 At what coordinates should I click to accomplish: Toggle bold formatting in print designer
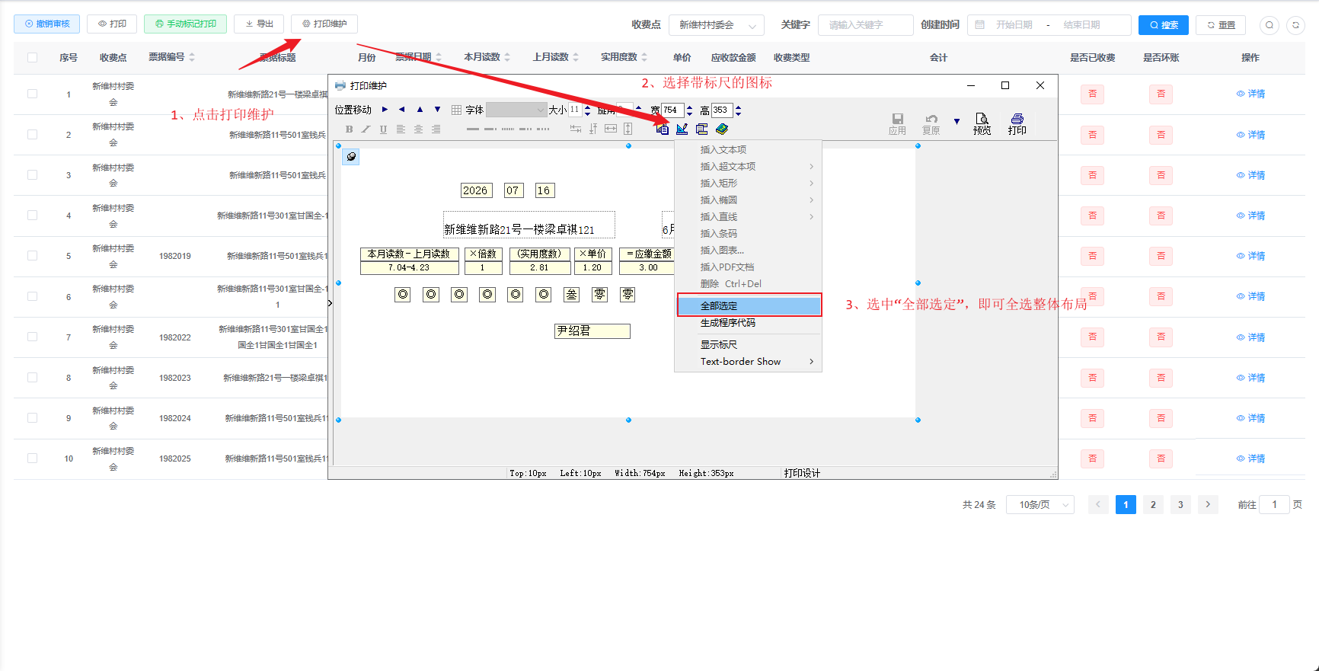pyautogui.click(x=349, y=129)
